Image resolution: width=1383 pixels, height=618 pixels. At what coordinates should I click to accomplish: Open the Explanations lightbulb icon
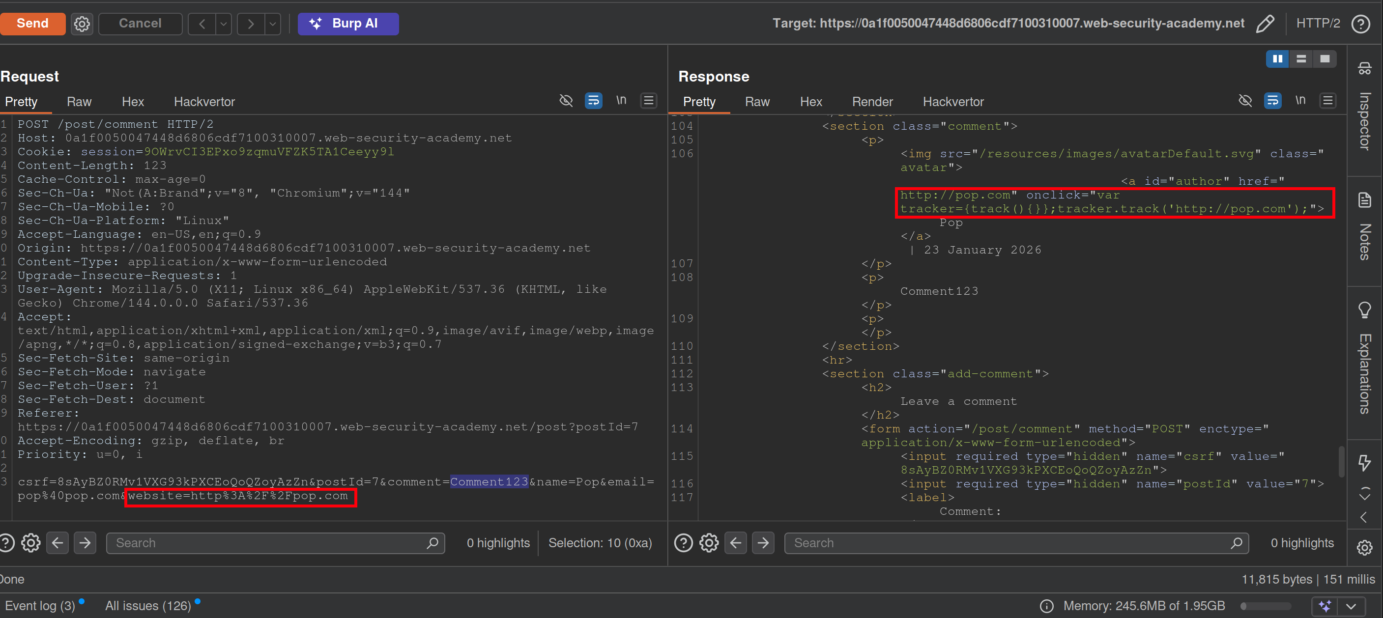(1364, 309)
